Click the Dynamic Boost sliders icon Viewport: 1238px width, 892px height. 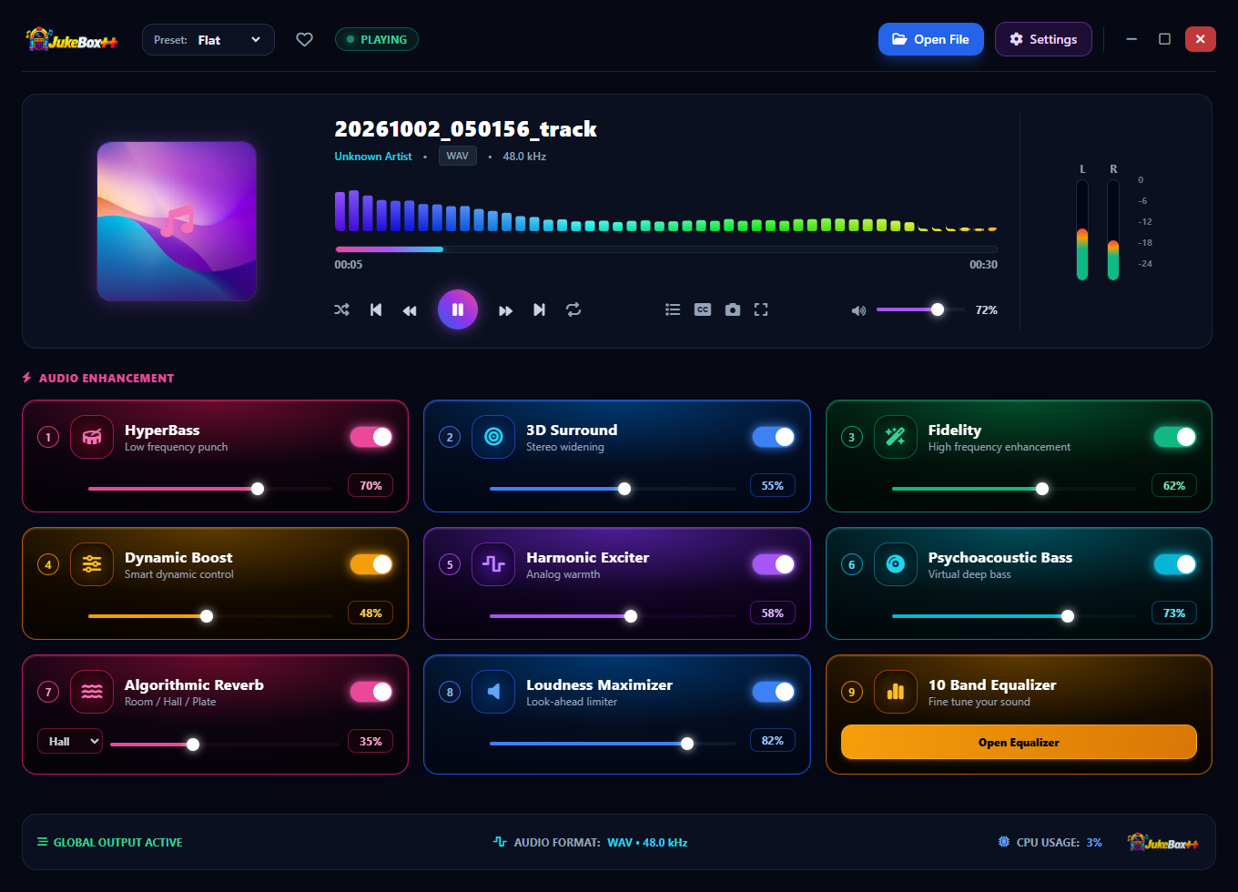click(x=92, y=564)
